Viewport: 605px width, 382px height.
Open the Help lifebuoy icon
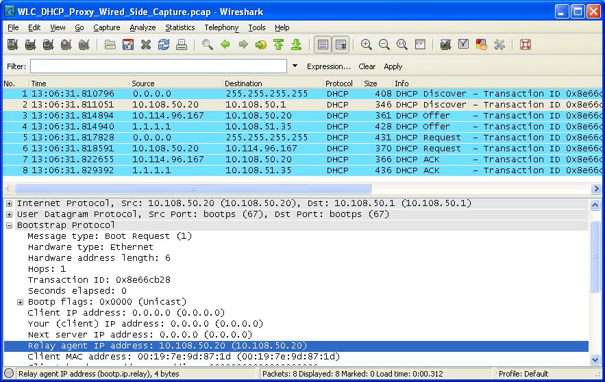tap(525, 45)
